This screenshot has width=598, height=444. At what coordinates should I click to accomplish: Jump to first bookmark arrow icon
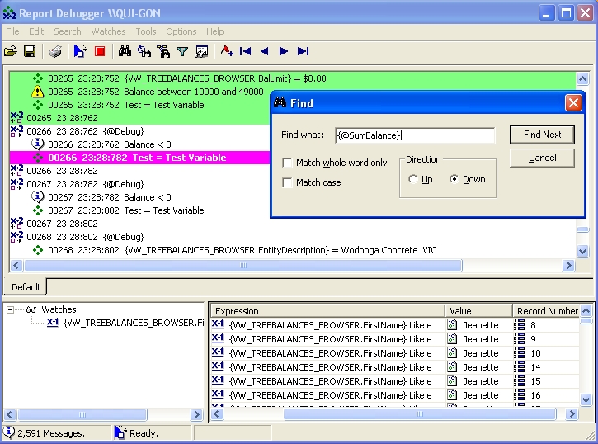coord(245,51)
